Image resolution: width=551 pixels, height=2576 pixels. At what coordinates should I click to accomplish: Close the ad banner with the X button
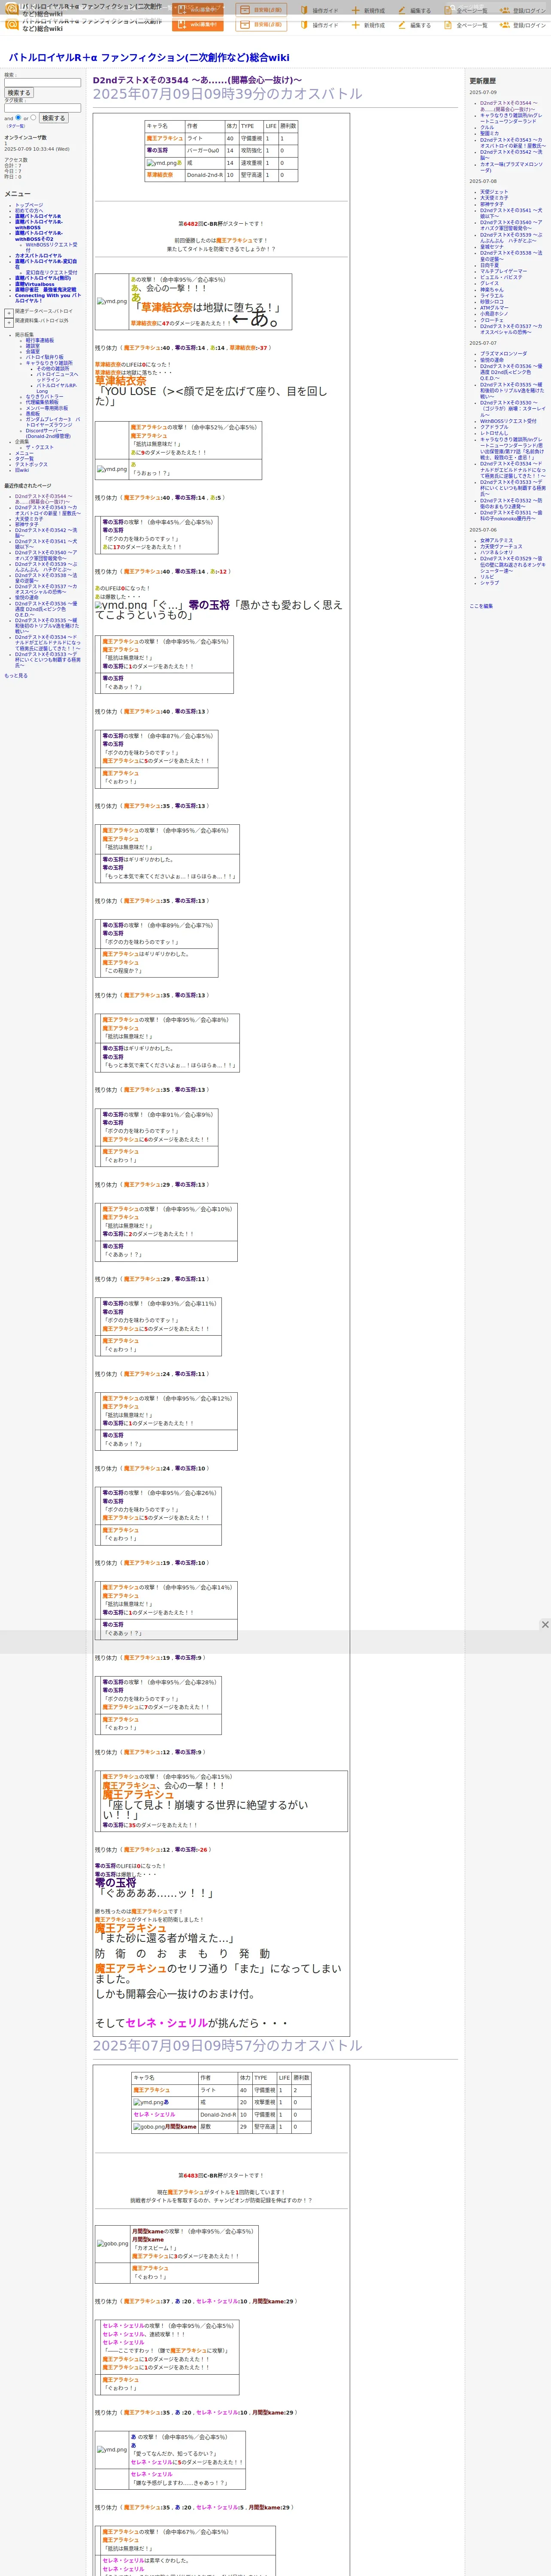point(545,1625)
